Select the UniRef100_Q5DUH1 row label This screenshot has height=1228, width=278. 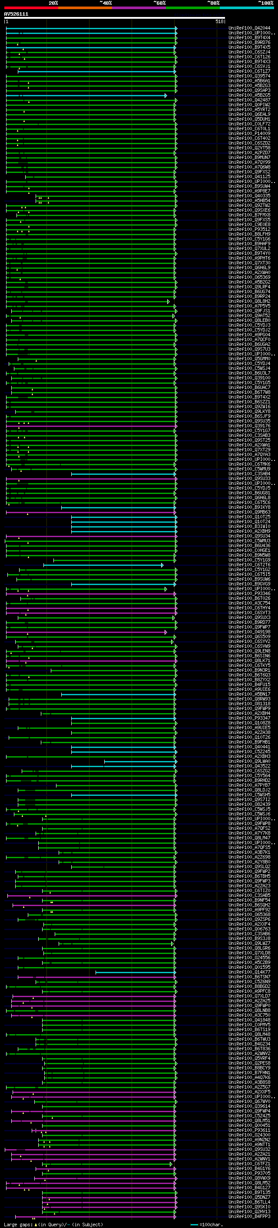coord(249,119)
